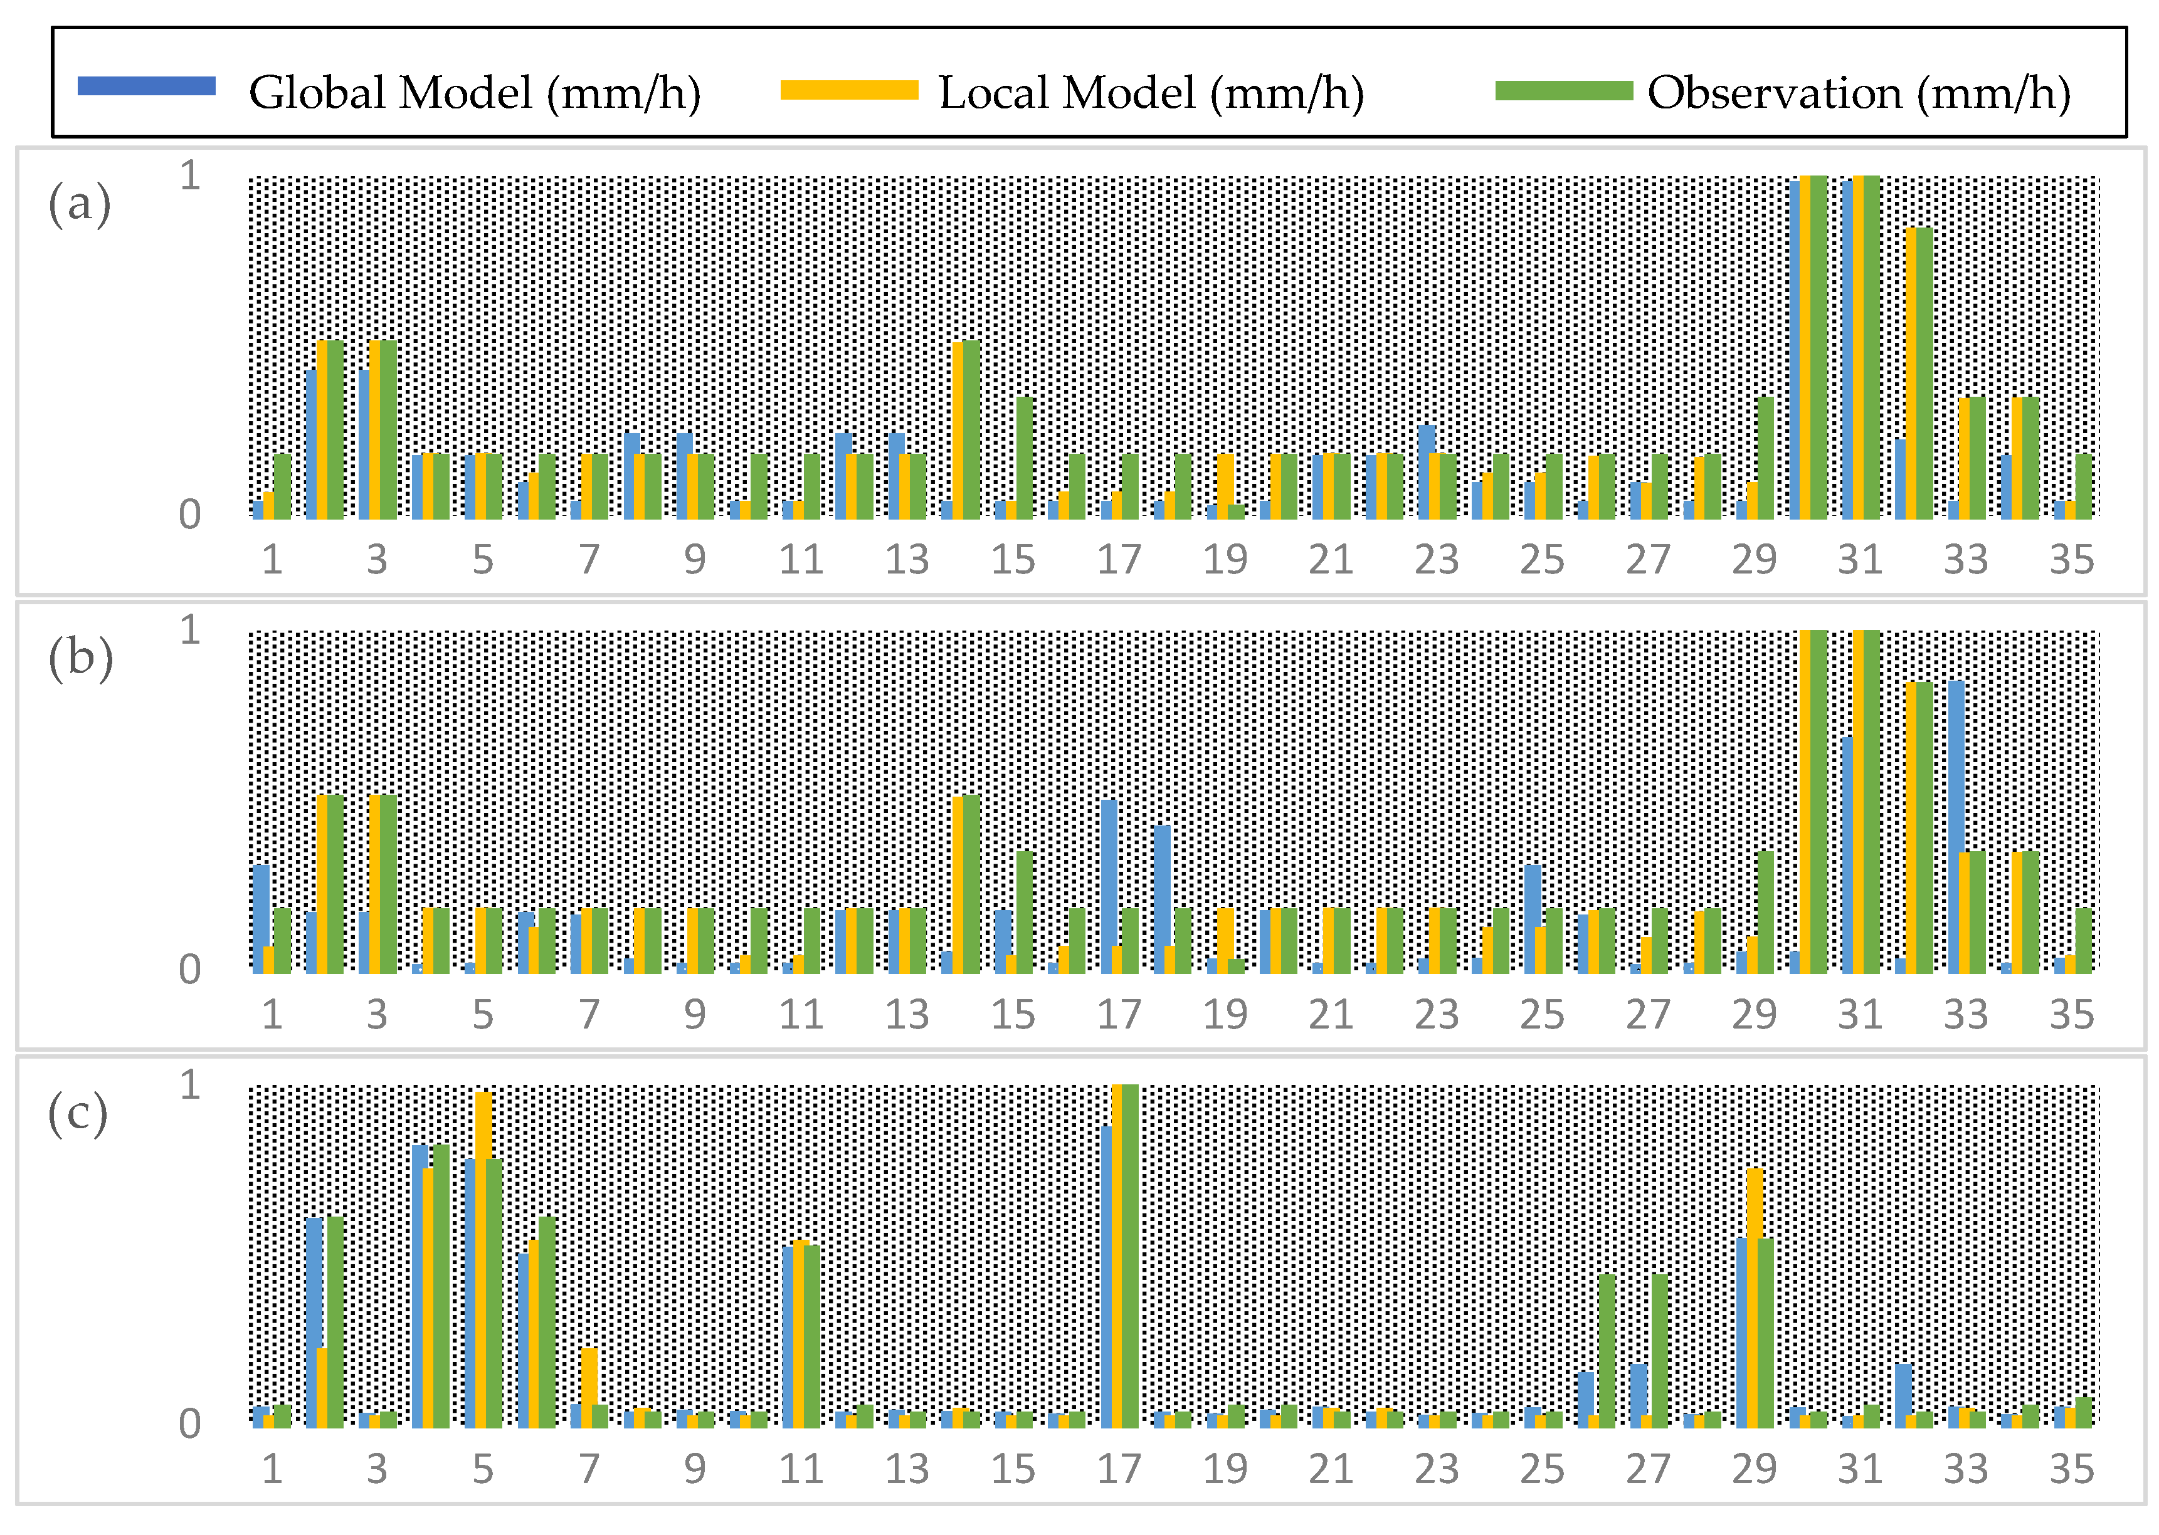Click x-axis label 1 in panel (b)

tap(272, 1014)
